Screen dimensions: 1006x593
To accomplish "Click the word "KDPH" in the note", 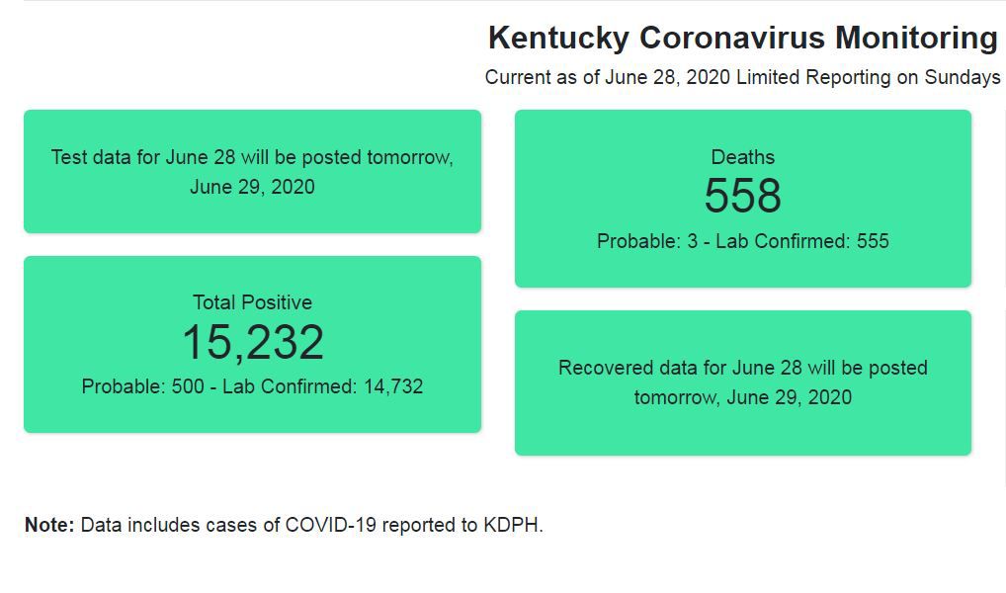I will (514, 525).
